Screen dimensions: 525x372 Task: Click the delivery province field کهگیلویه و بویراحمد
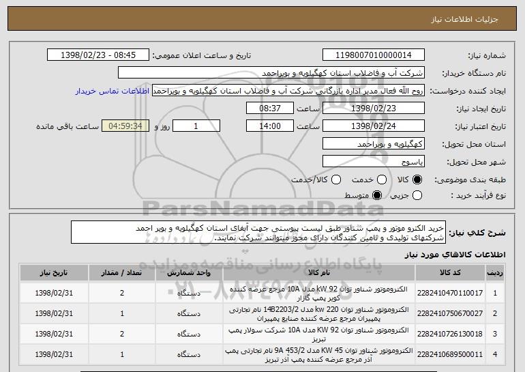pos(374,144)
